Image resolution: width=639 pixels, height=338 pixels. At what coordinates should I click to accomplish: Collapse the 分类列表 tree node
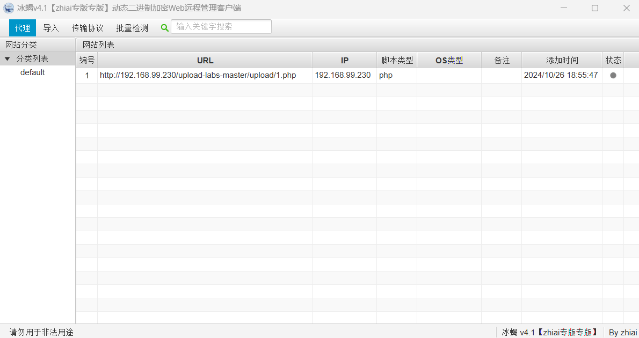click(6, 58)
